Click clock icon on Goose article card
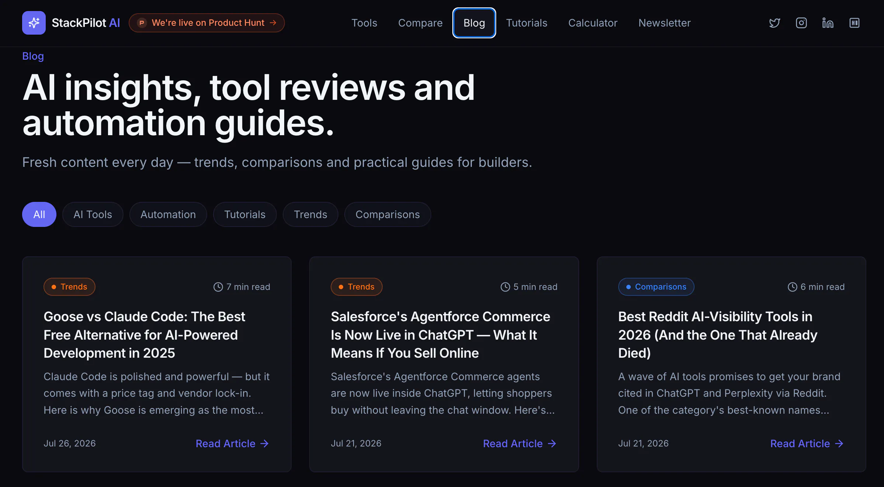This screenshot has width=884, height=487. [x=218, y=287]
